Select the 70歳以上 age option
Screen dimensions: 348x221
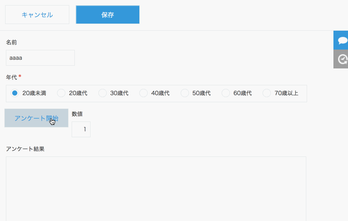(267, 93)
